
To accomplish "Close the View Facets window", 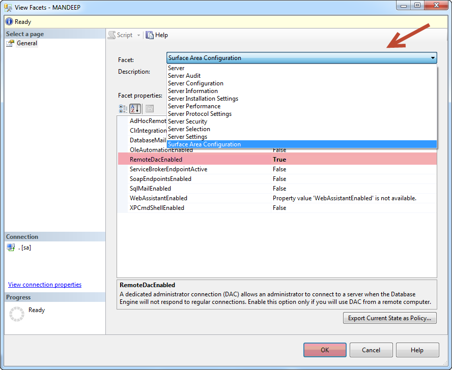I will click(x=436, y=6).
